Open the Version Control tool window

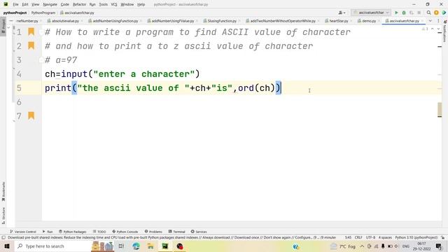(23, 232)
